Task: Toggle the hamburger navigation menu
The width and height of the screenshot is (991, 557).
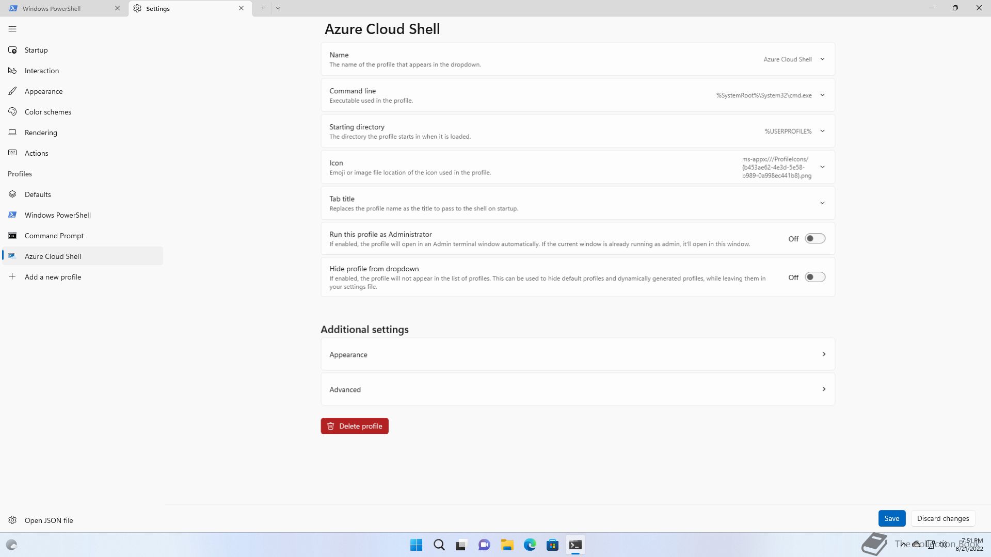Action: (x=12, y=29)
